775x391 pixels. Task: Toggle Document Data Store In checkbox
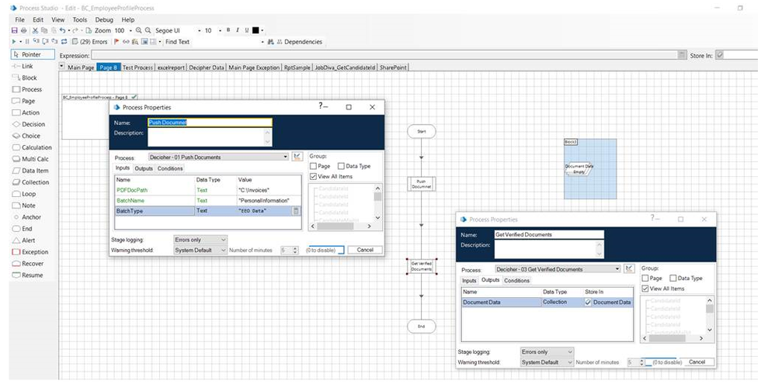tap(589, 303)
